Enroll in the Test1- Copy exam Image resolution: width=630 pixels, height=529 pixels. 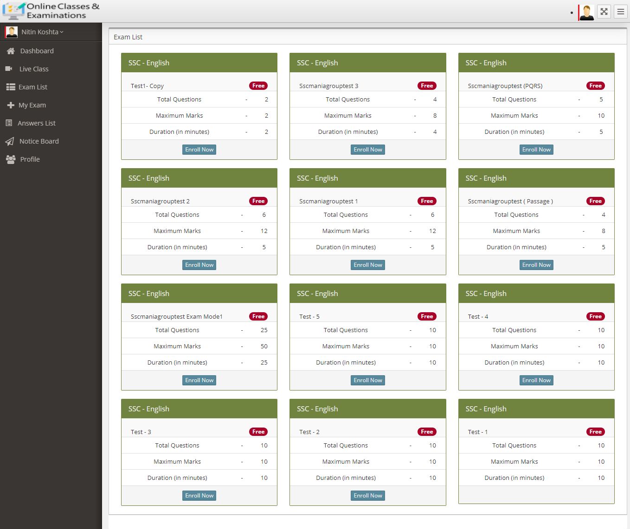pos(199,150)
